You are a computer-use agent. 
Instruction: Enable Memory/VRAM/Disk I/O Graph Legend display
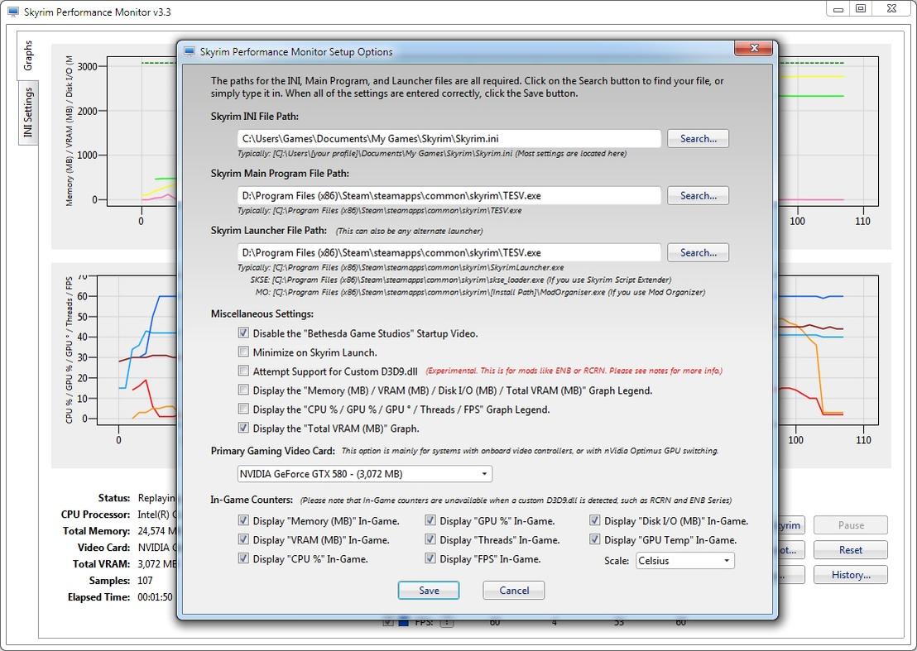point(243,390)
